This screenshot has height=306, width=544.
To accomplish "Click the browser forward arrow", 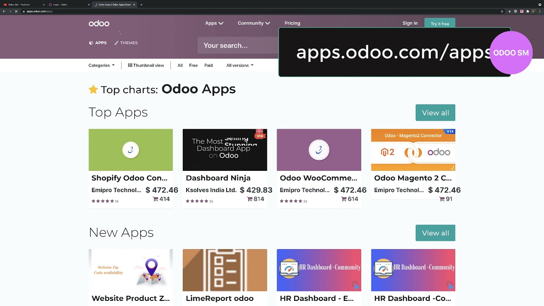I will pyautogui.click(x=10, y=11).
